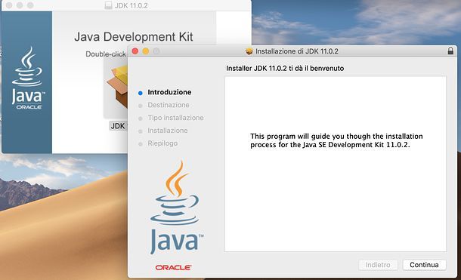Click the disk icon in JDK 11.0.2 window title
The height and width of the screenshot is (280, 461).
point(109,5)
